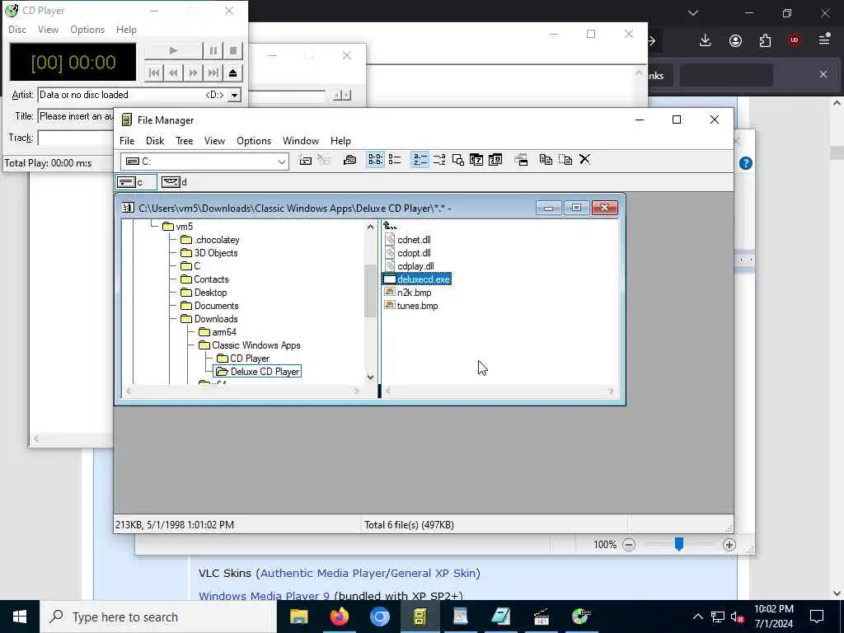The image size is (844, 633).
Task: Click the Copy files toolbar icon
Action: pos(546,160)
